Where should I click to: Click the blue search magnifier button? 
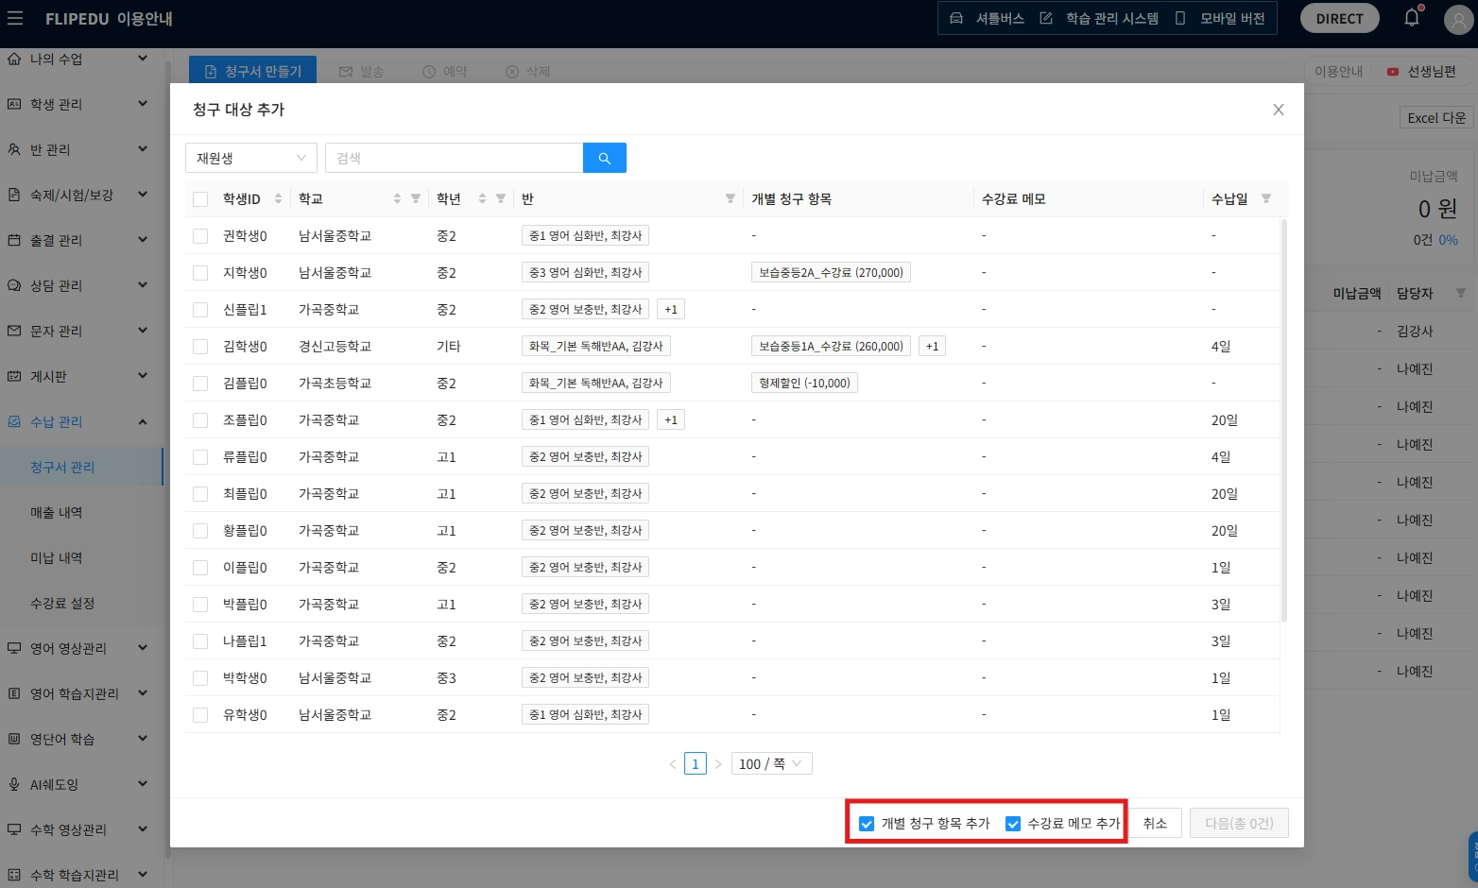click(x=605, y=158)
